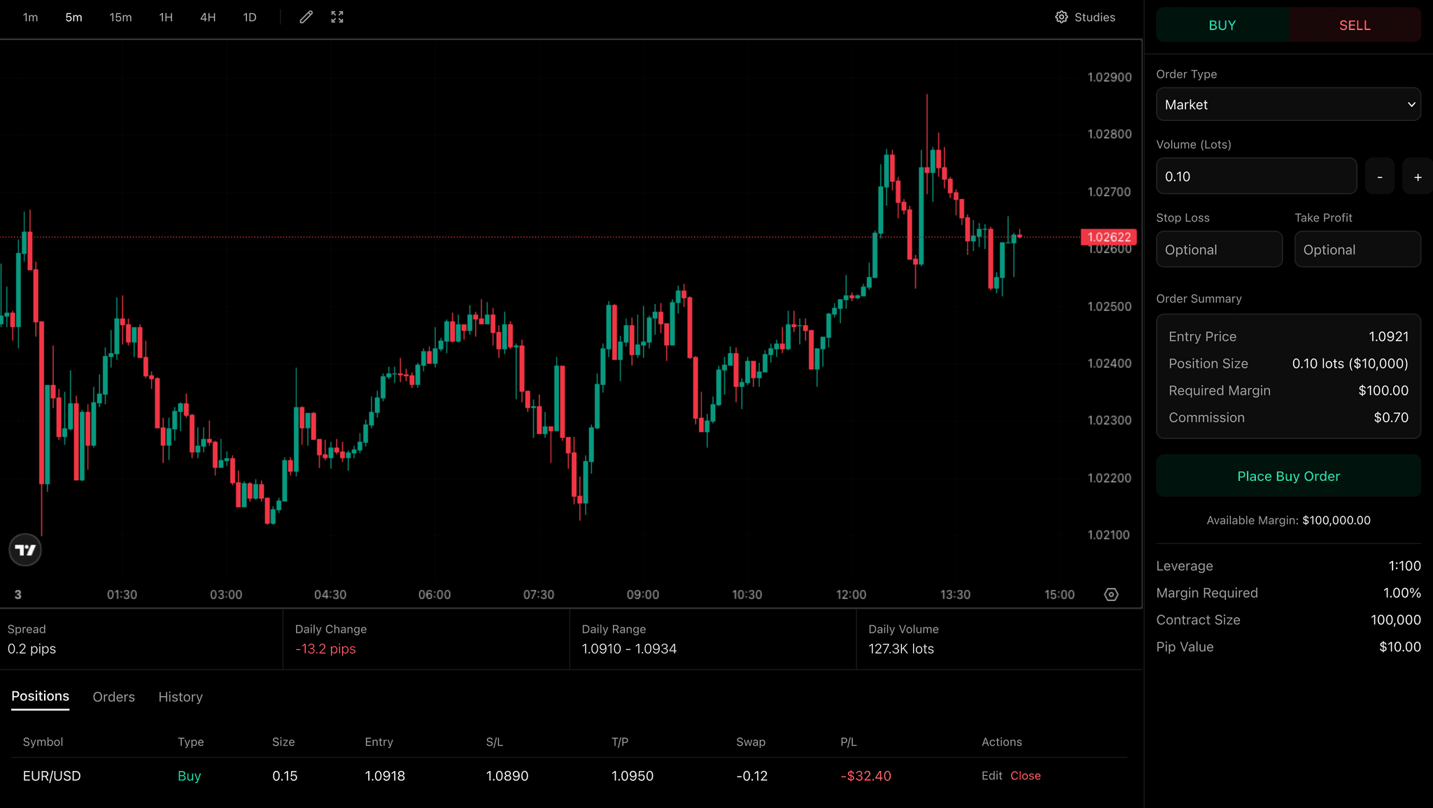Click the Leverage 1:100 value

1404,566
